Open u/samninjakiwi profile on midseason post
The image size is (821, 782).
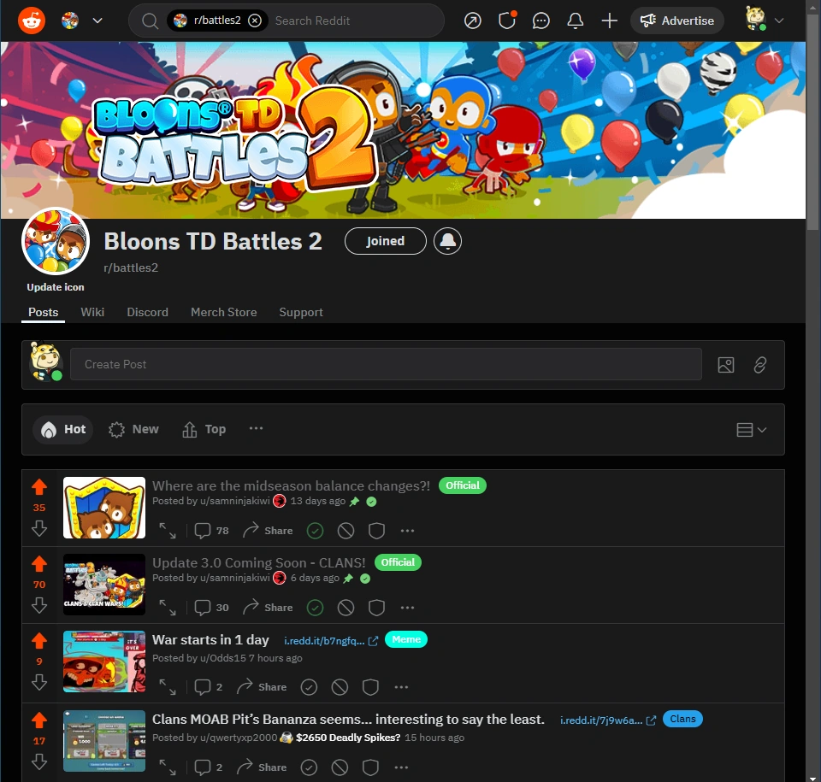click(234, 501)
